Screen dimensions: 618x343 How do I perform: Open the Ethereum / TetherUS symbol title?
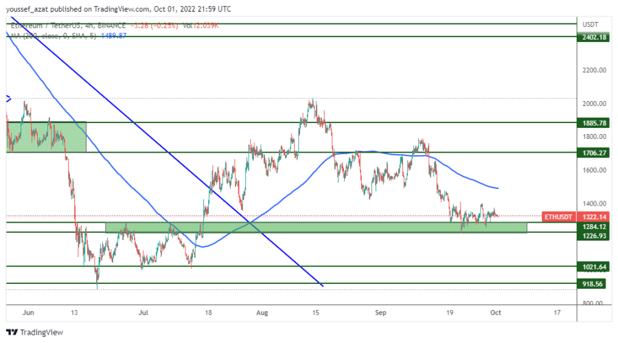pyautogui.click(x=48, y=25)
